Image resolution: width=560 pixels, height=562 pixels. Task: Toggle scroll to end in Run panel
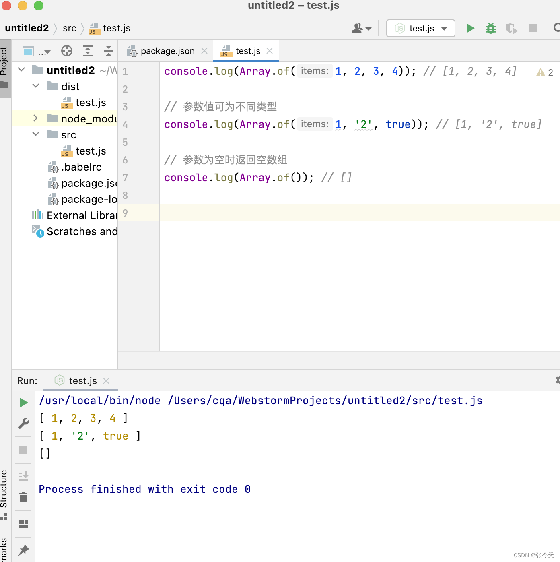(23, 476)
